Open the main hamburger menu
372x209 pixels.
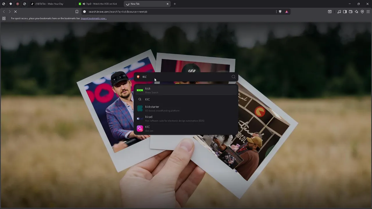(368, 12)
